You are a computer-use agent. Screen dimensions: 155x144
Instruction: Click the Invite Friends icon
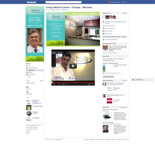[x=103, y=34]
